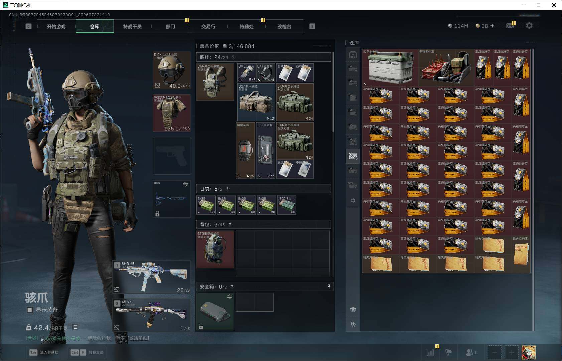The width and height of the screenshot is (562, 361).
Task: Open the 开始游戏 tab
Action: pos(56,26)
